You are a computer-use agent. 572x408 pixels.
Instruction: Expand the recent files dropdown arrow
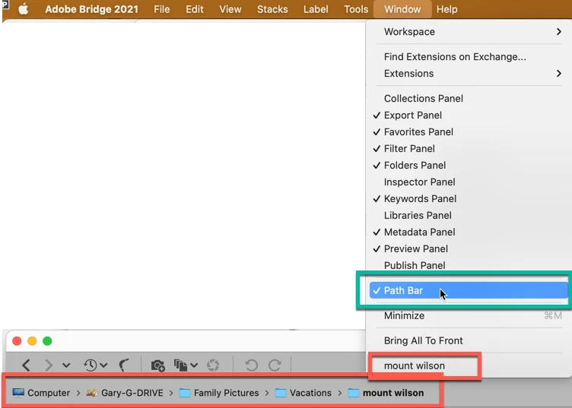pyautogui.click(x=103, y=365)
